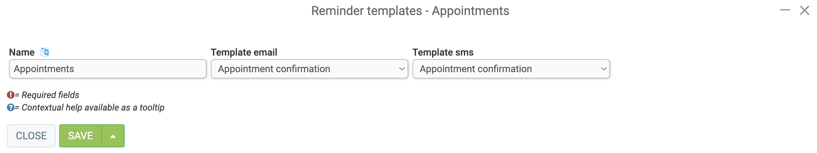Click the Template sms label
Screen dimensions: 817x153
(443, 52)
